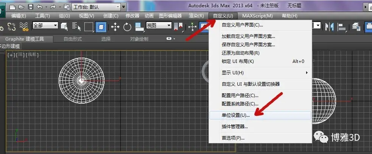Open the 修改器 menu
372x154 pixels.
(132, 16)
